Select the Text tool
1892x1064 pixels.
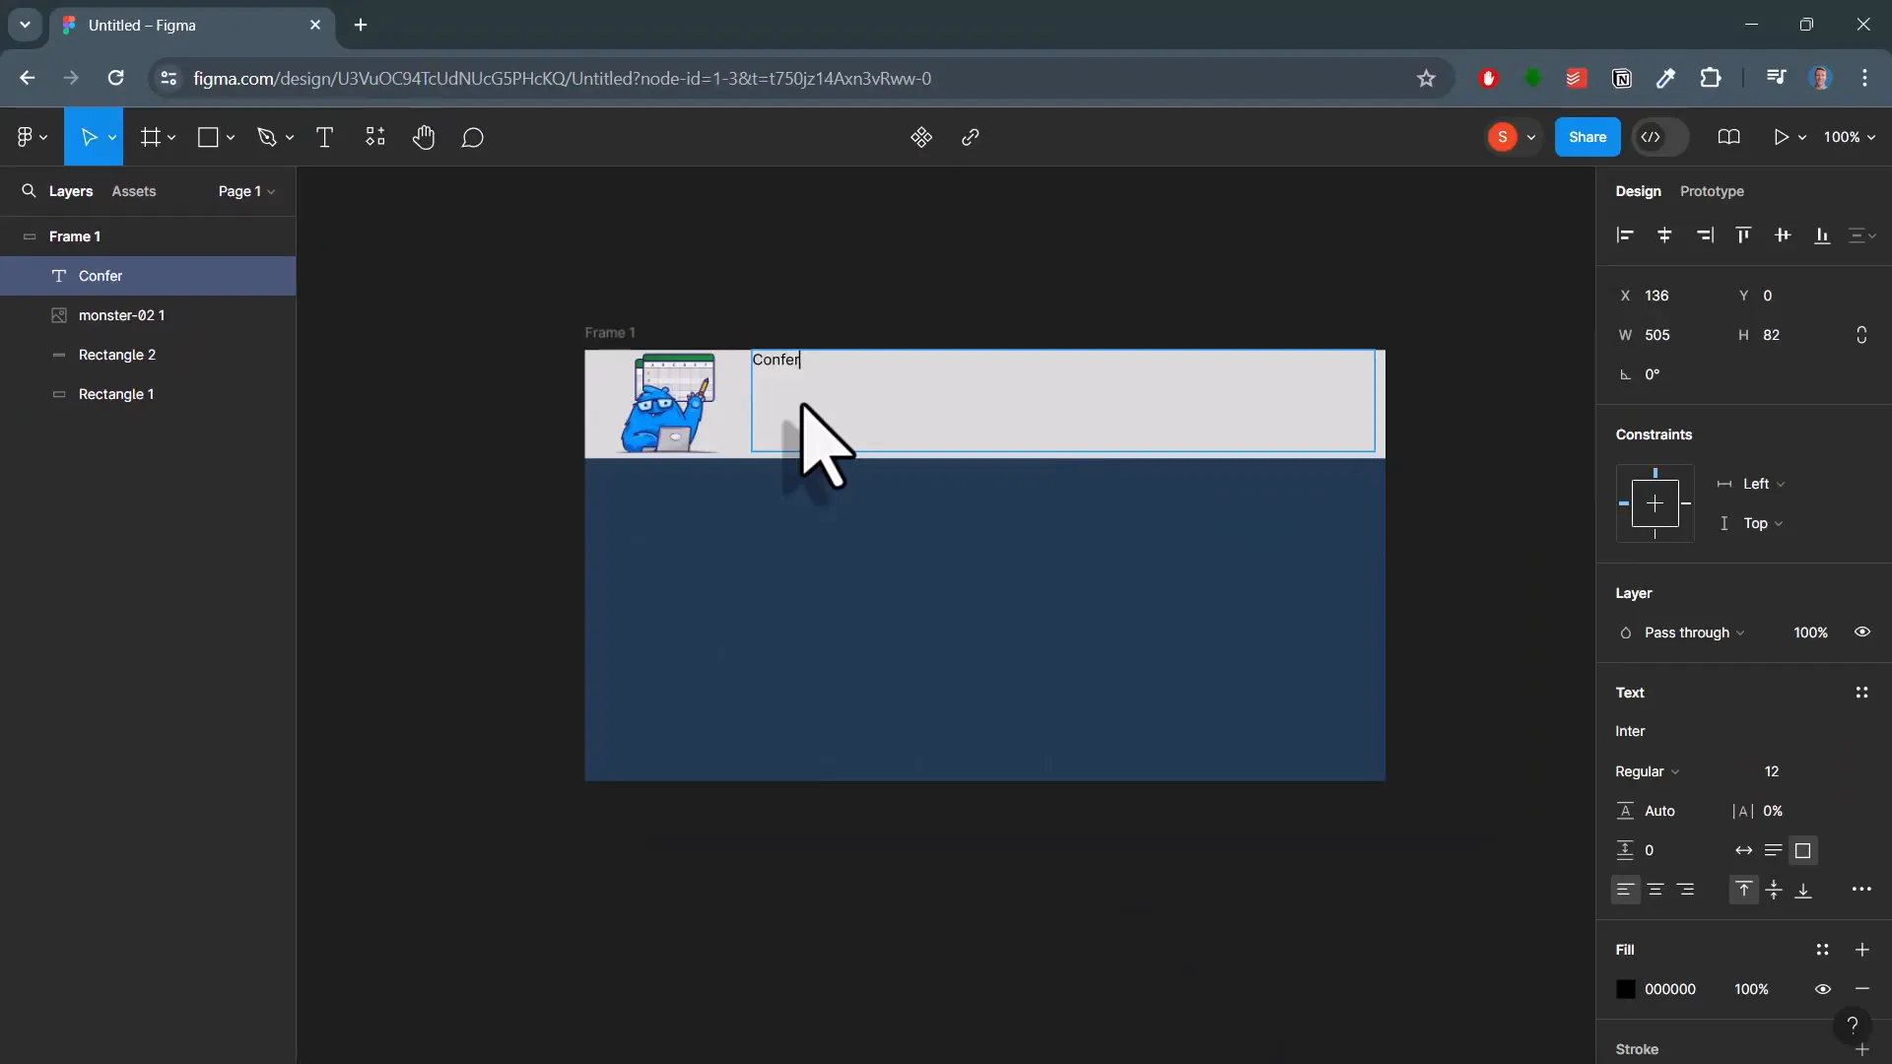pos(324,137)
